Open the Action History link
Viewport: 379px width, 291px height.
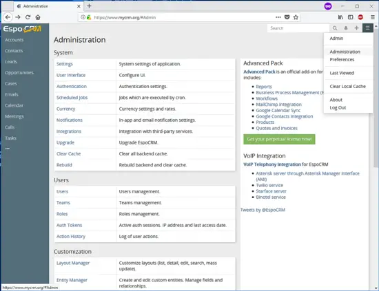(71, 236)
